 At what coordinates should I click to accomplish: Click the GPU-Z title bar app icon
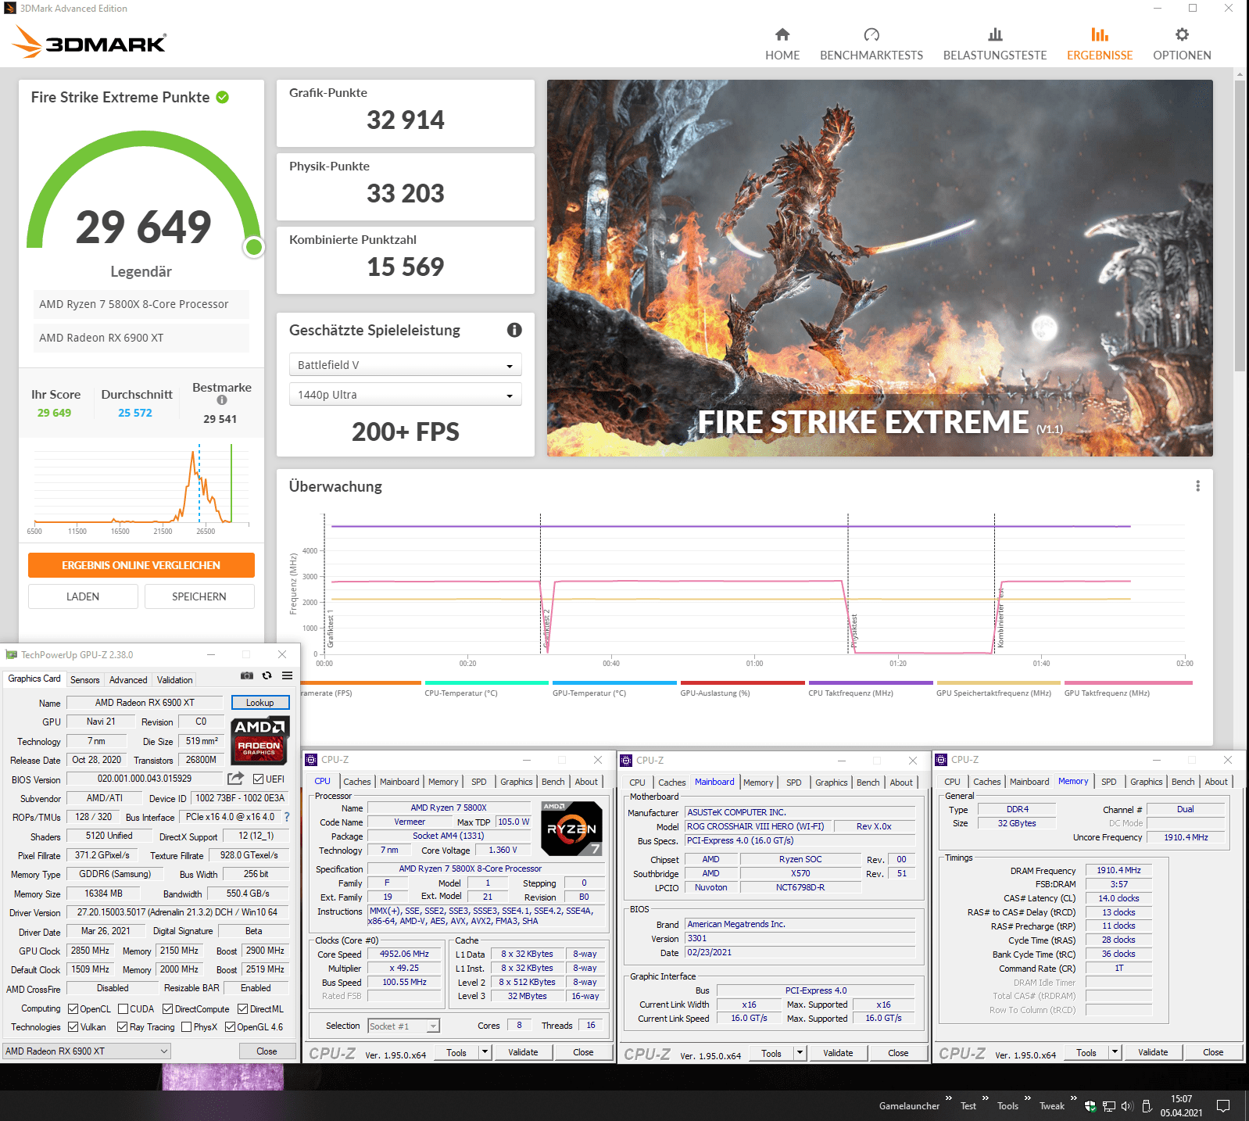(12, 654)
